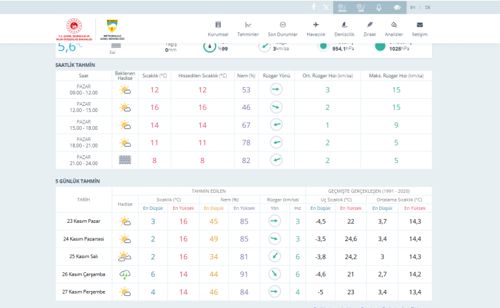Open the Denizcilik menu item
The height and width of the screenshot is (308, 500).
pos(344,29)
